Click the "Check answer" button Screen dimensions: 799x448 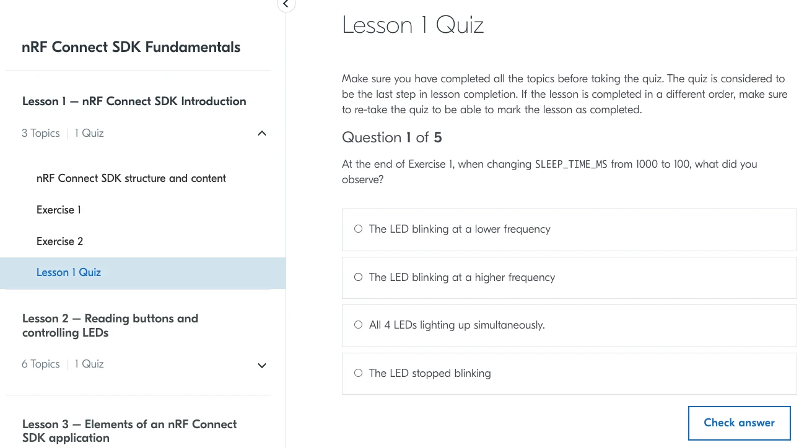click(x=739, y=423)
